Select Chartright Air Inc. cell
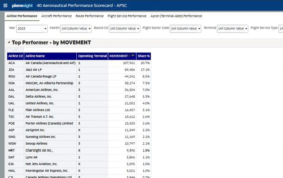The width and height of the screenshot is (283, 178). click(x=50, y=150)
